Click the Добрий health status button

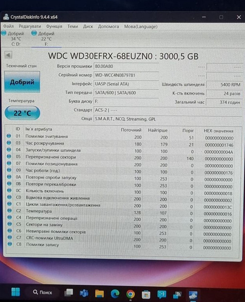[22, 82]
